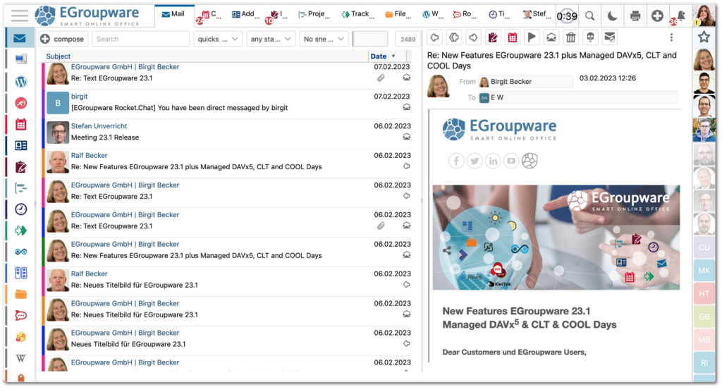Open the quicksearch filter dropdown
The height and width of the screenshot is (392, 722).
[218, 39]
